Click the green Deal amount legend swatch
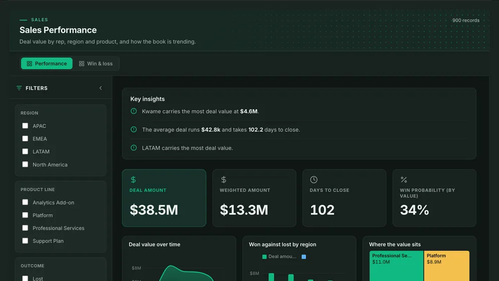Viewport: 499px width, 281px height. tap(264, 257)
